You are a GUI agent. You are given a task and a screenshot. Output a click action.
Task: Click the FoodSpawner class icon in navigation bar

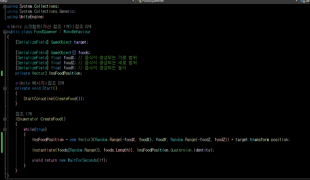pyautogui.click(x=139, y=1)
